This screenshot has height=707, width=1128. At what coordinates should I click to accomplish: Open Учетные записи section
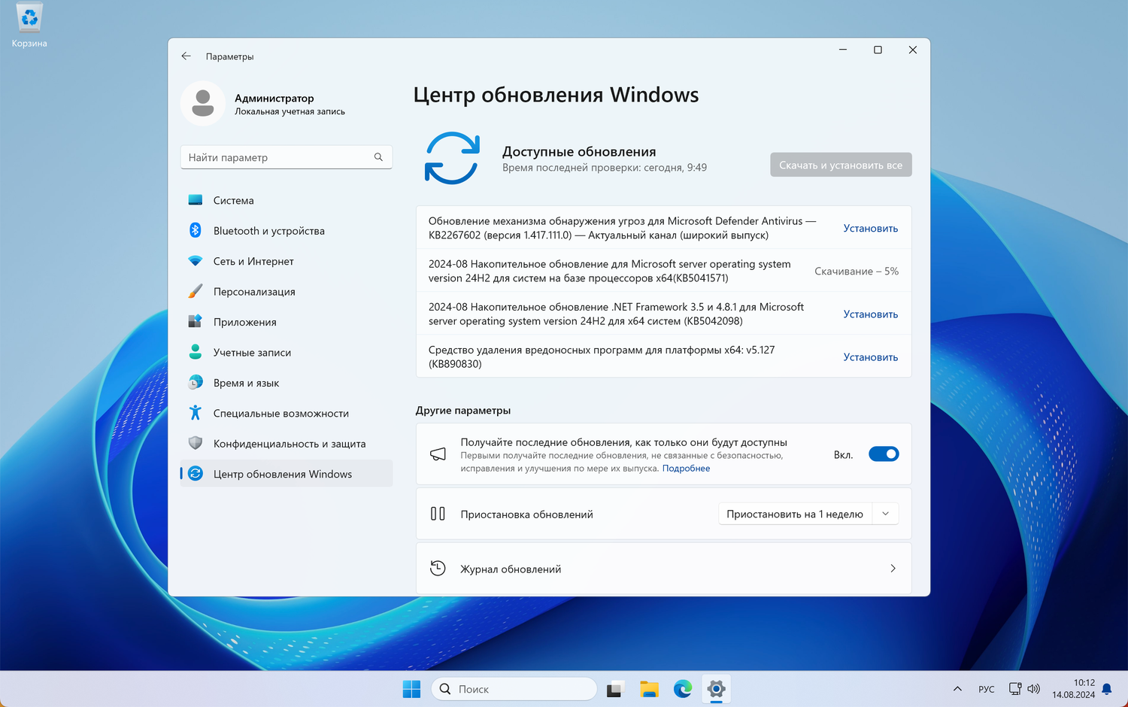point(287,352)
